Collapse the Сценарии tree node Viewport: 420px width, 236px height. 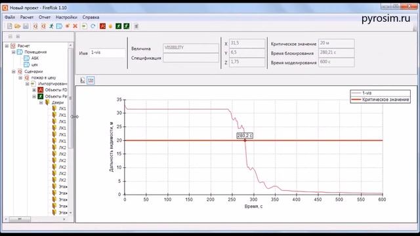(13, 71)
